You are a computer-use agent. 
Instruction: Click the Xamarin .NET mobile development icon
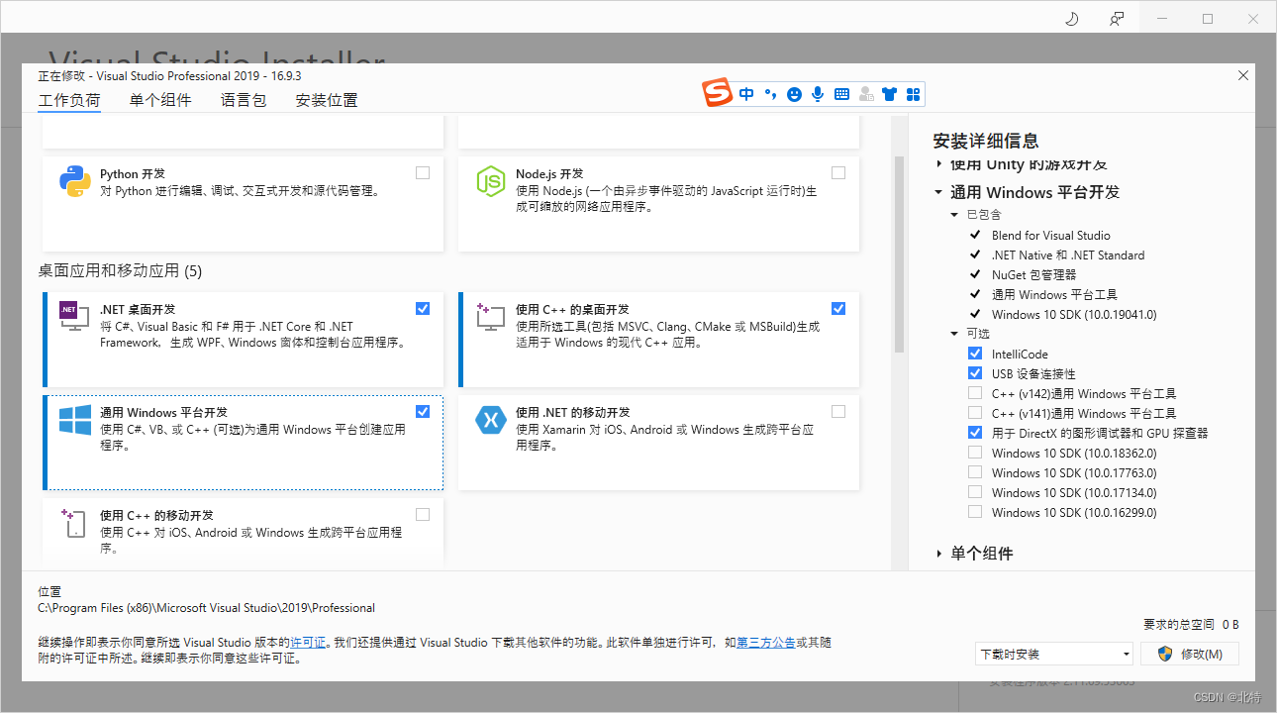pyautogui.click(x=491, y=420)
